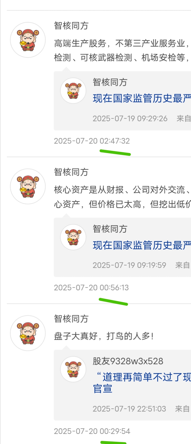
Task: Tap comment text 核心资产是从财报
Action: click(122, 197)
